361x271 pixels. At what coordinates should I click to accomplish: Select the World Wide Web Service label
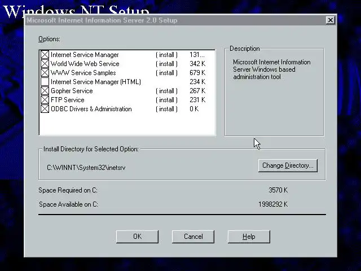(85, 64)
